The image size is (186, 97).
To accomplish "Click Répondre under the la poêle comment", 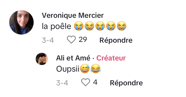I will pos(116,40).
